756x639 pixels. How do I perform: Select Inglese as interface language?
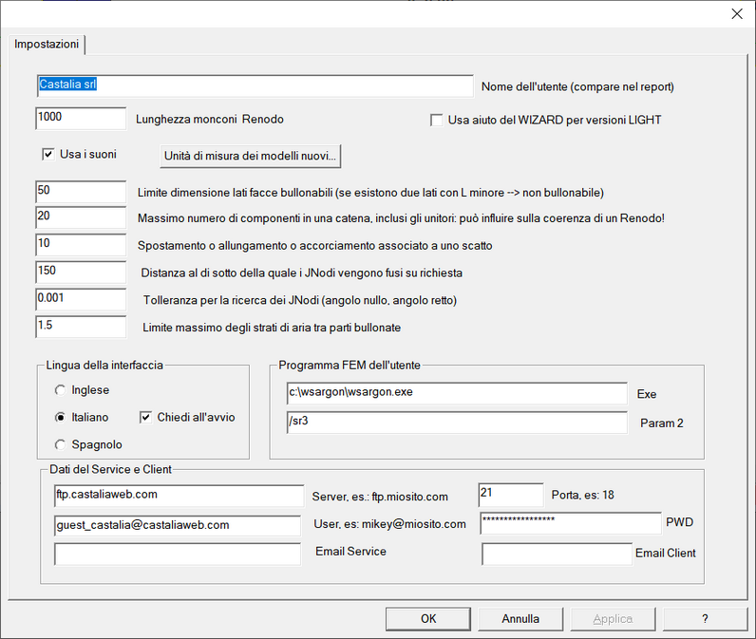pyautogui.click(x=62, y=390)
